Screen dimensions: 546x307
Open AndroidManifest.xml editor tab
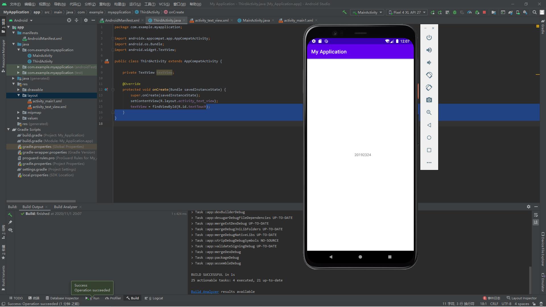[x=121, y=20]
